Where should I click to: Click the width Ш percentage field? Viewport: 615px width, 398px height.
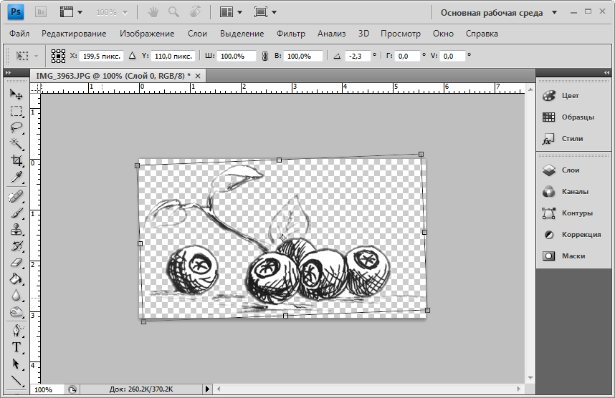[237, 56]
